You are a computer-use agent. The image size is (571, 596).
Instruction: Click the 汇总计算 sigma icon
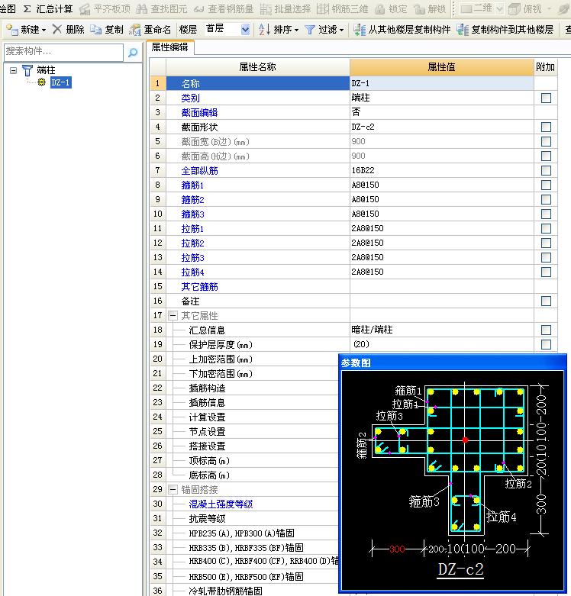27,8
